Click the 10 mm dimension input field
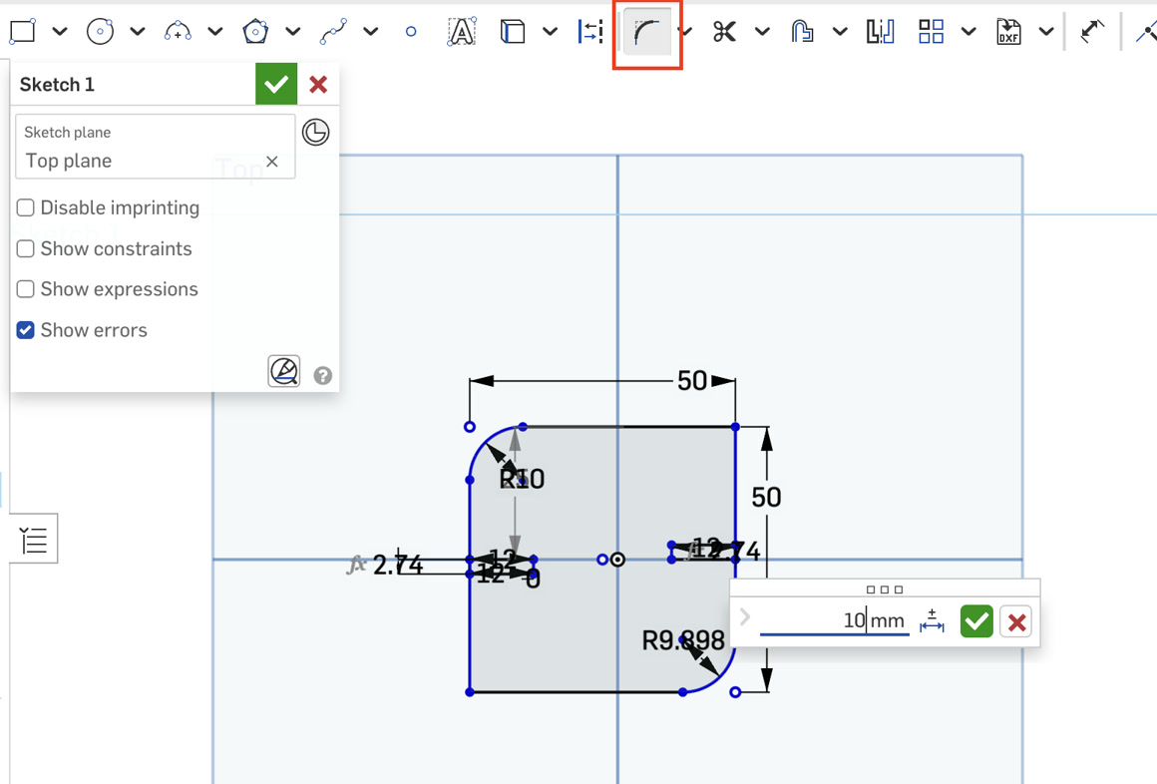The height and width of the screenshot is (784, 1157). (835, 620)
